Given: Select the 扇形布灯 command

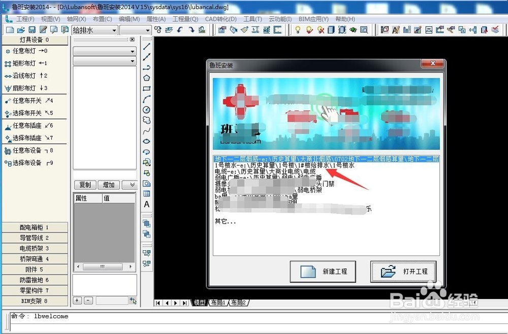Looking at the screenshot, I should [26, 88].
